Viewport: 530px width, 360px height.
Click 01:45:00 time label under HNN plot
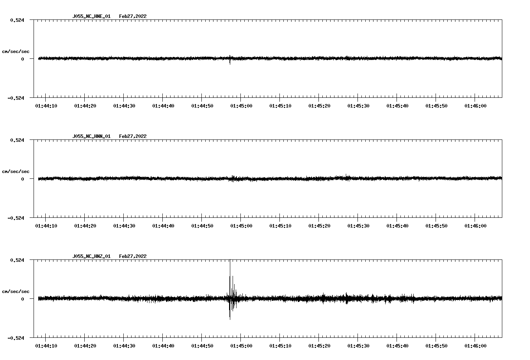(x=241, y=226)
